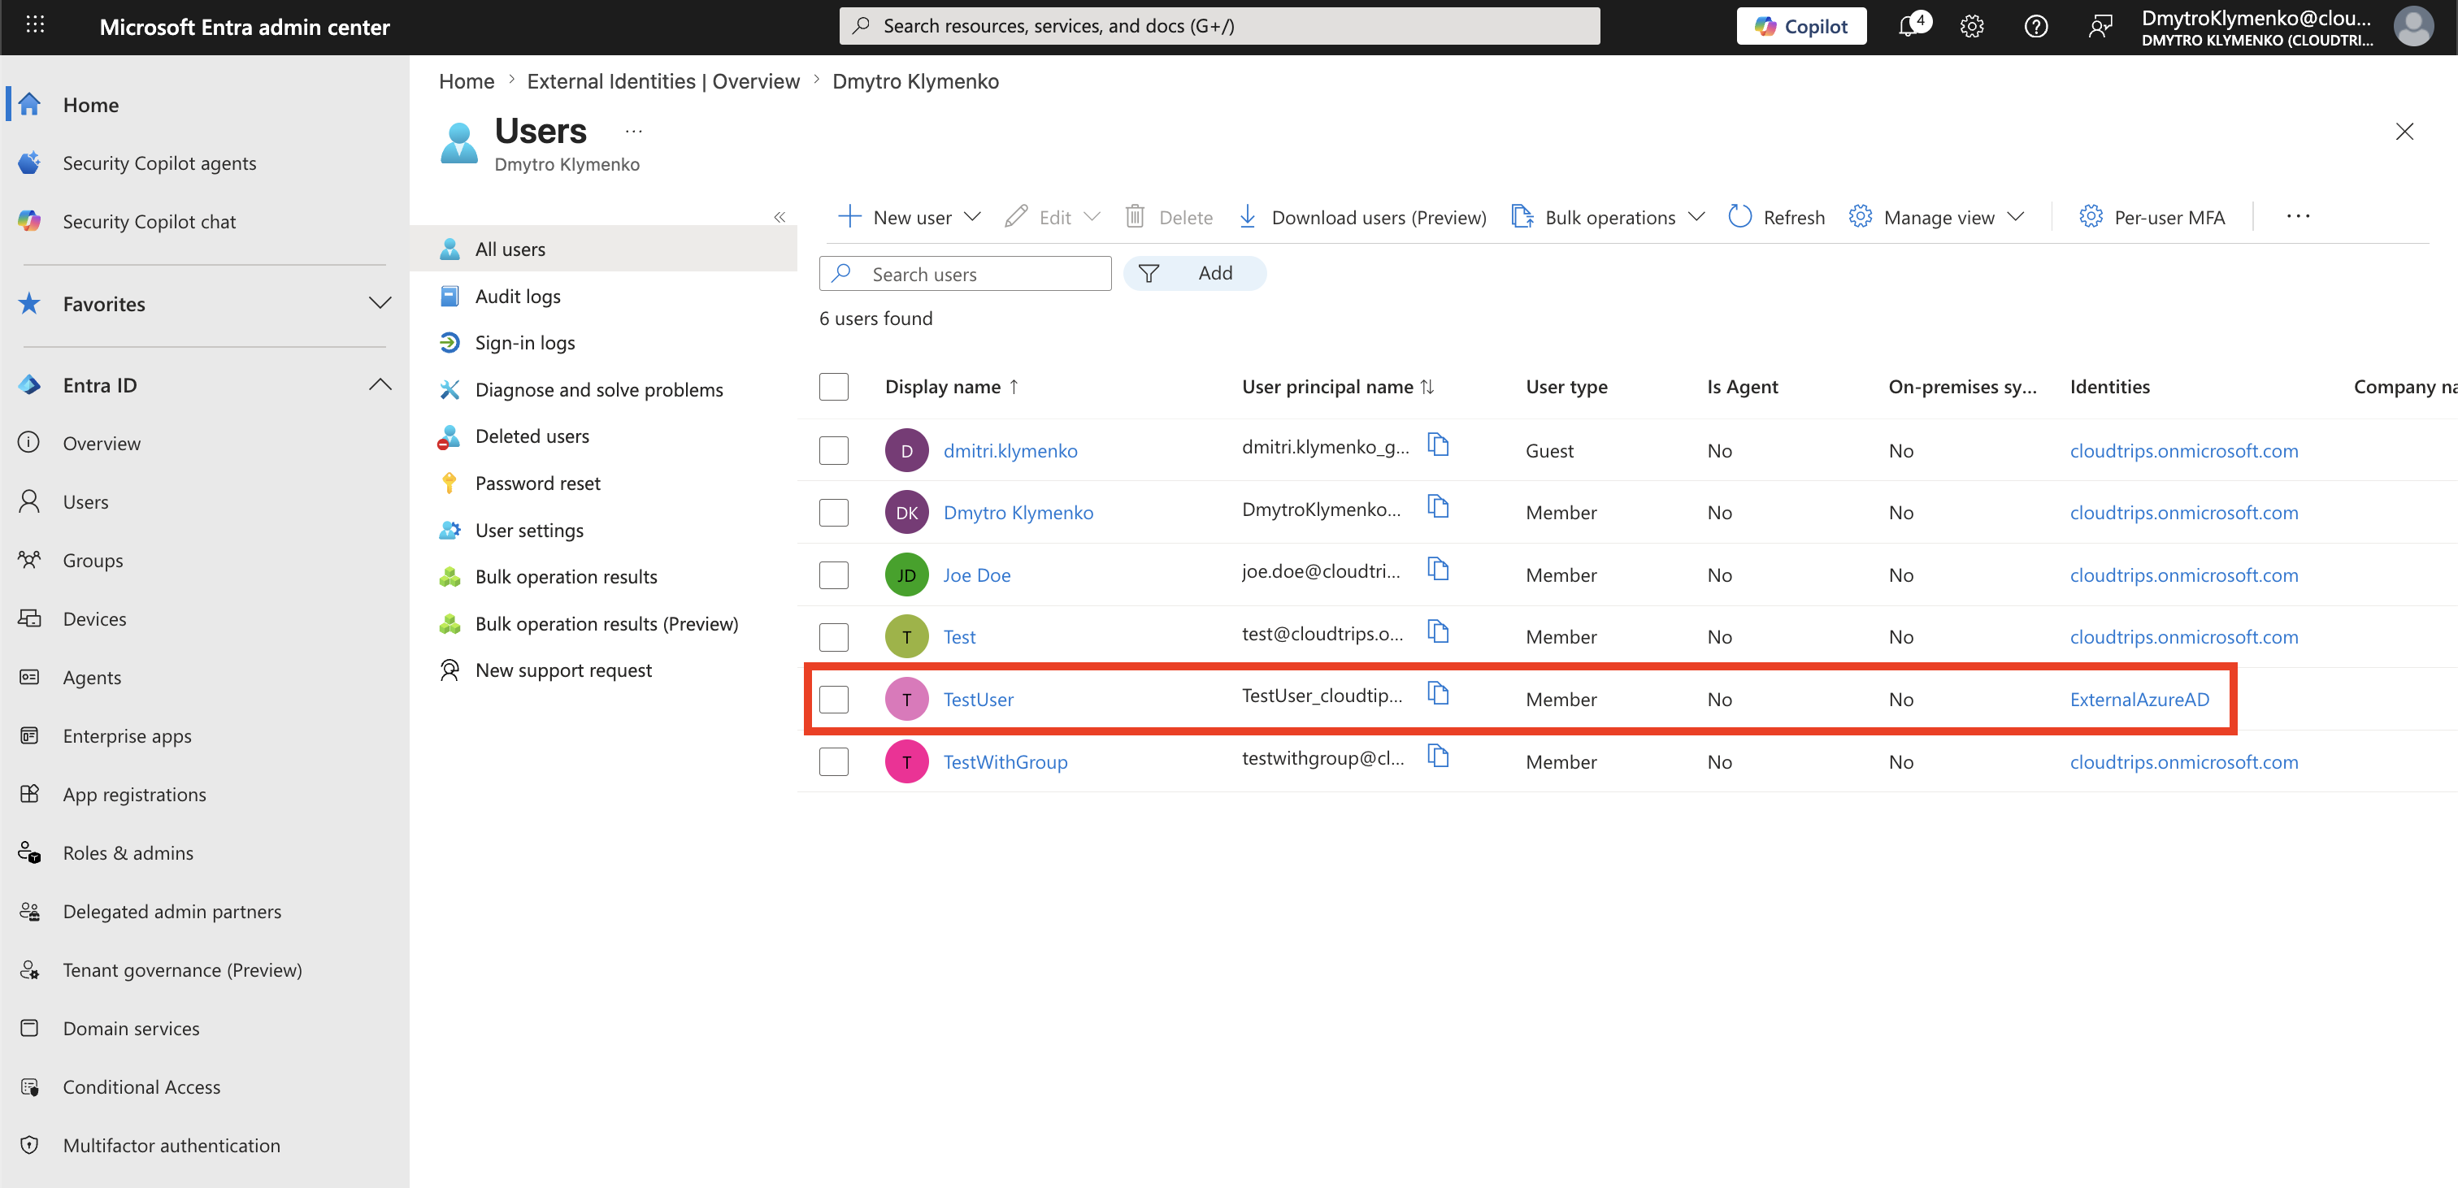Open the Joe Doe profile link

pyautogui.click(x=976, y=574)
